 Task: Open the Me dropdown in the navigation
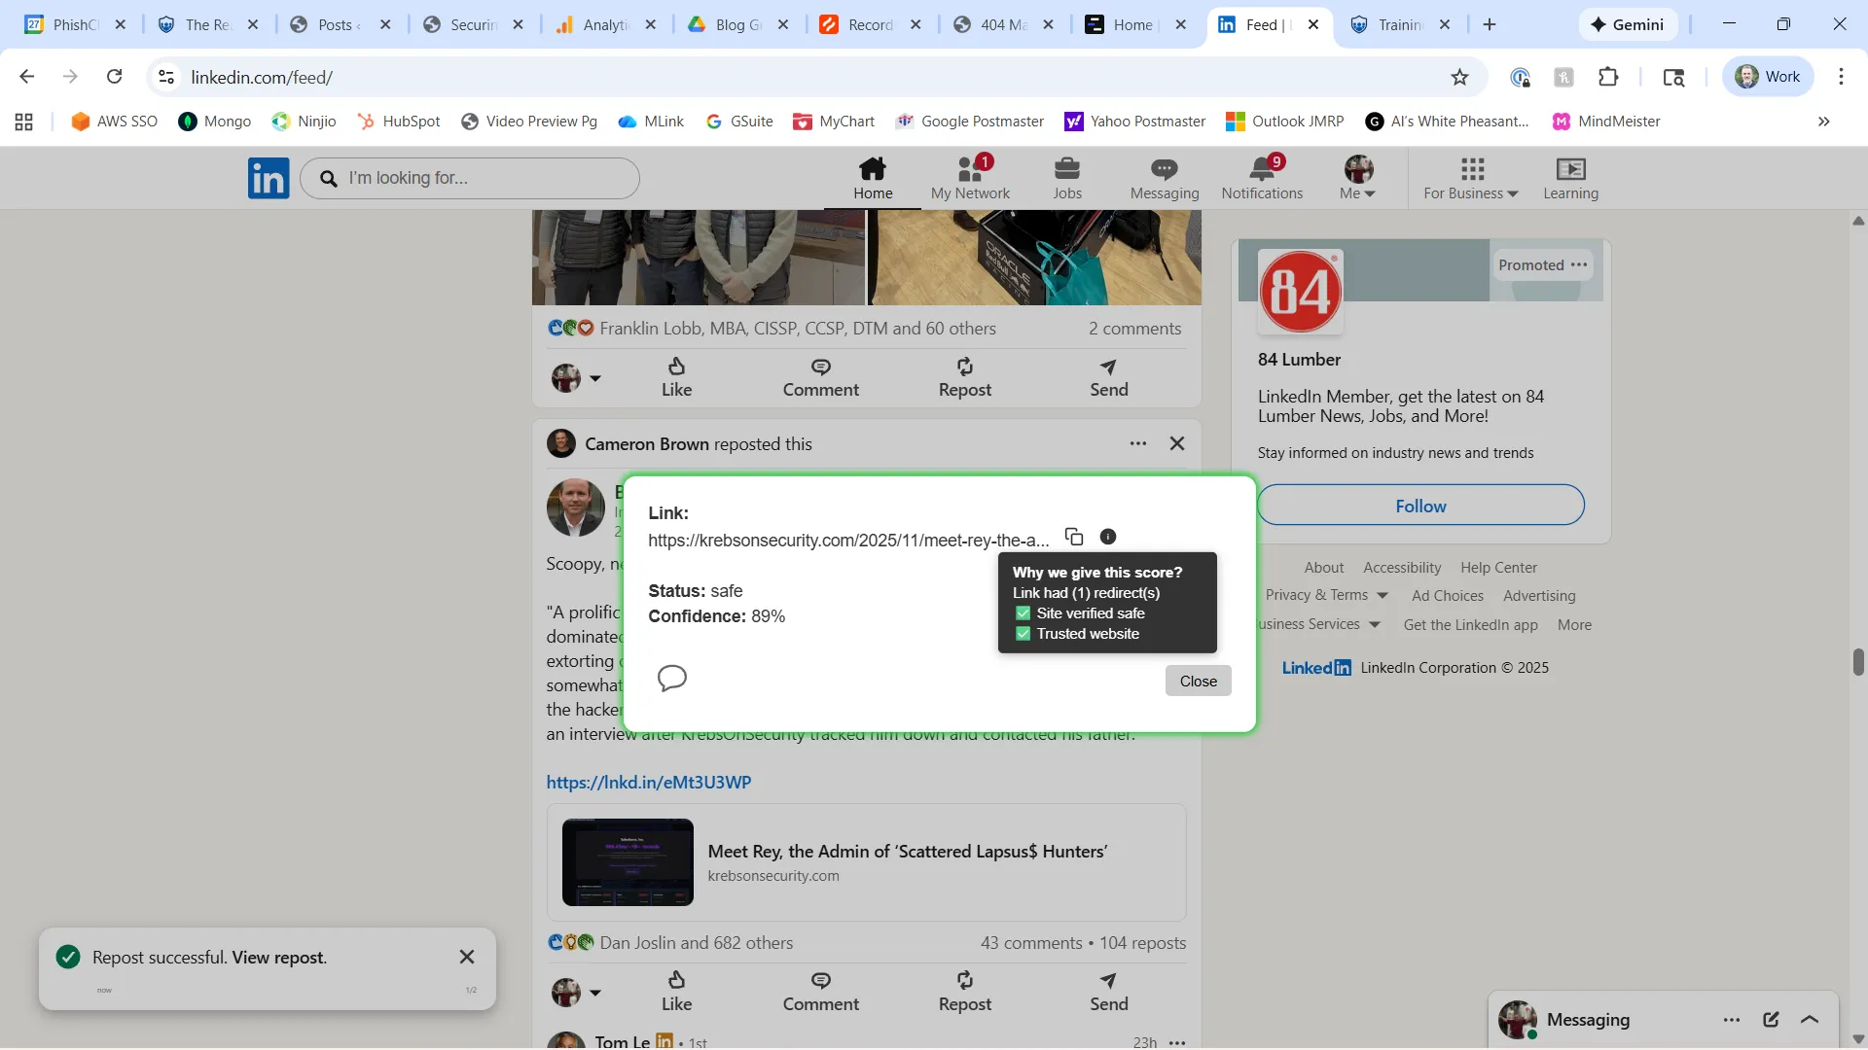pos(1358,177)
